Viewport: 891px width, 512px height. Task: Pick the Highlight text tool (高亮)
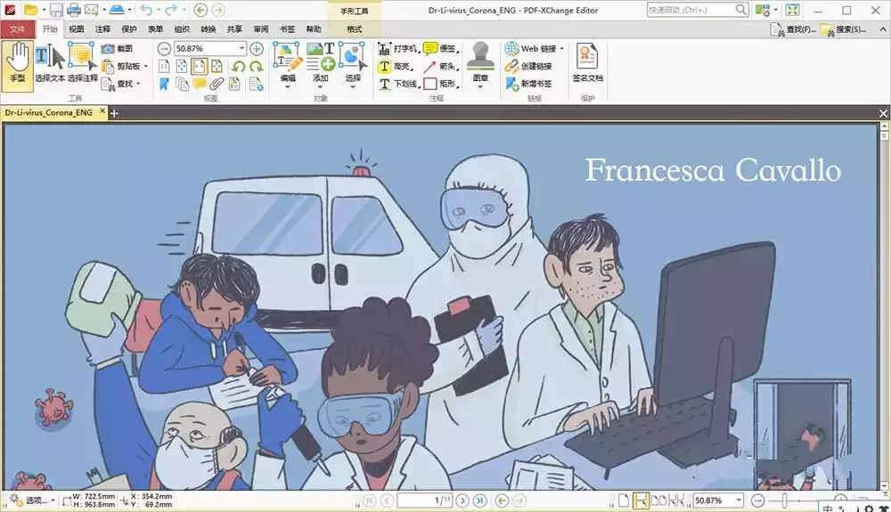[395, 66]
